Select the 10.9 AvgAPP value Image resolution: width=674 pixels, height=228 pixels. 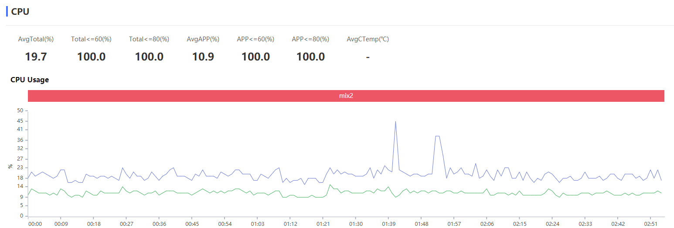pyautogui.click(x=203, y=57)
